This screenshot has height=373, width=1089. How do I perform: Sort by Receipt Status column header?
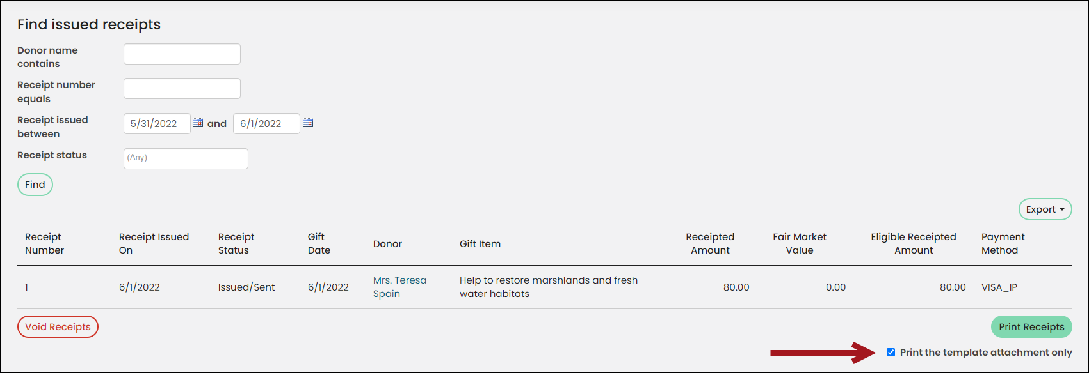point(236,243)
